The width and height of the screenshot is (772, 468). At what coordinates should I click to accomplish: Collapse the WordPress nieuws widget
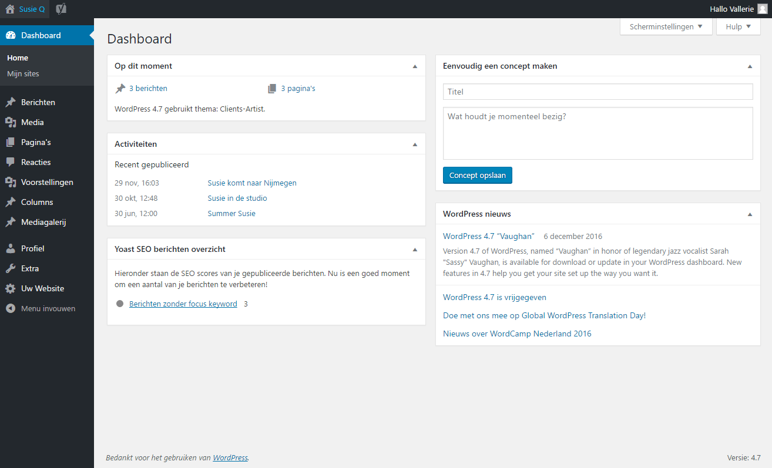tap(750, 214)
